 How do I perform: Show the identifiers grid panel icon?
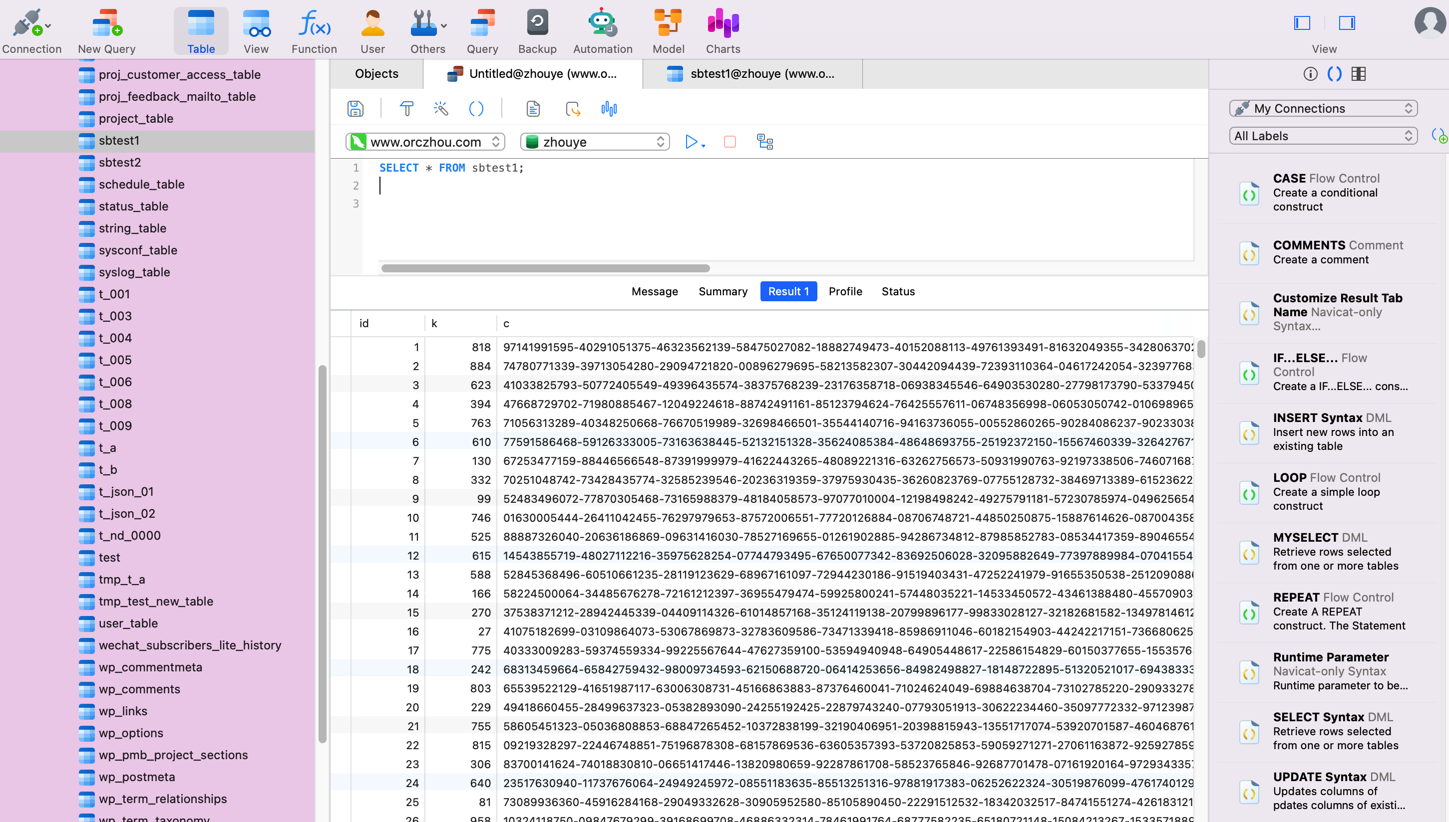(1359, 74)
